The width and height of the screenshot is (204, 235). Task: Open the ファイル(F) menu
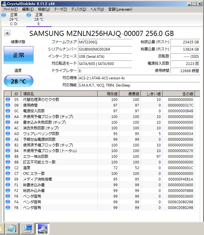point(10,9)
